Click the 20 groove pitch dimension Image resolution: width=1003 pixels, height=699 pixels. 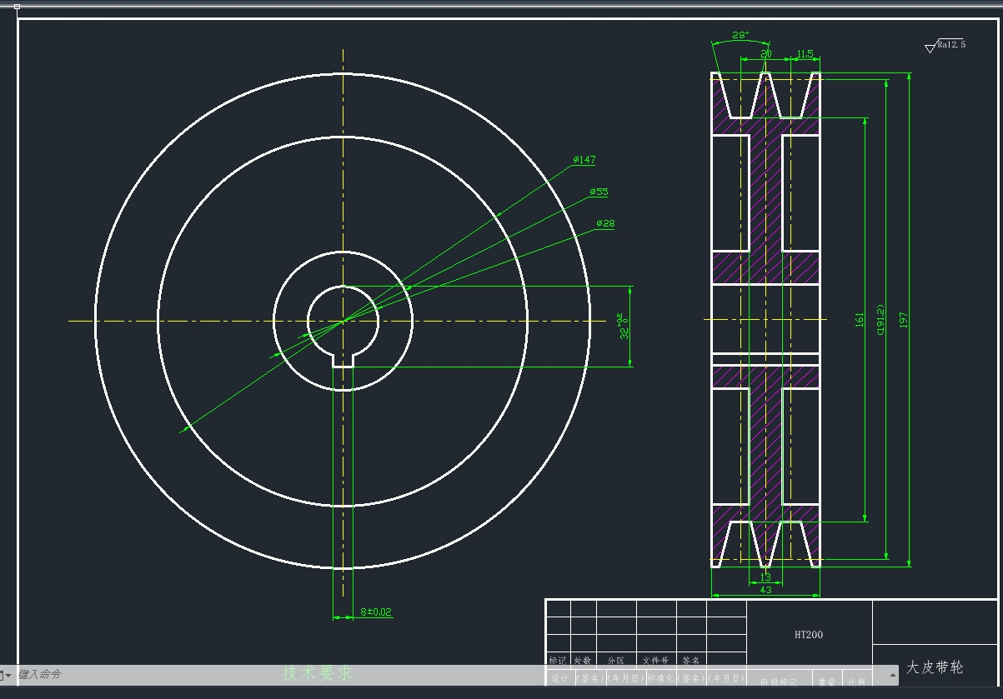click(x=766, y=54)
